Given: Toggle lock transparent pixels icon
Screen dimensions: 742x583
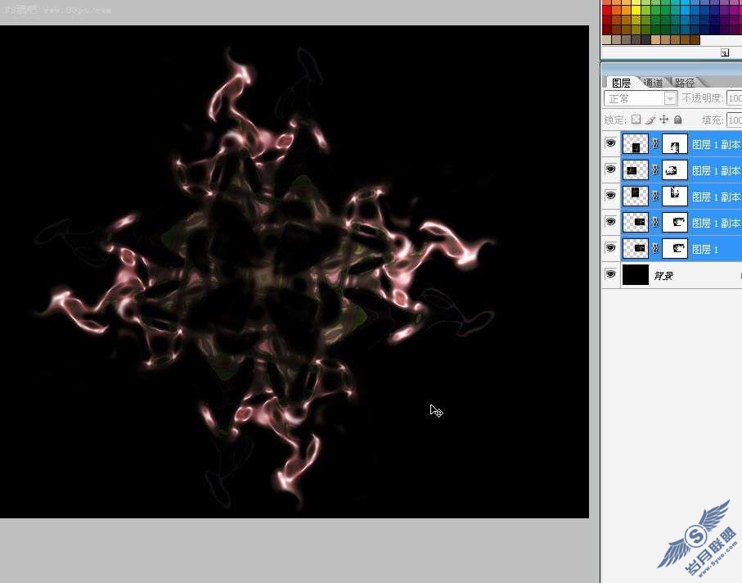Looking at the screenshot, I should [636, 120].
